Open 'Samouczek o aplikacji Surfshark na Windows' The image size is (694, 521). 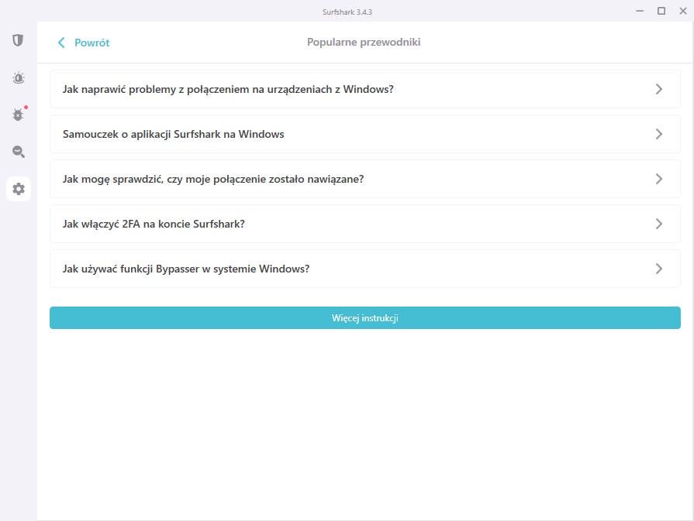[364, 134]
